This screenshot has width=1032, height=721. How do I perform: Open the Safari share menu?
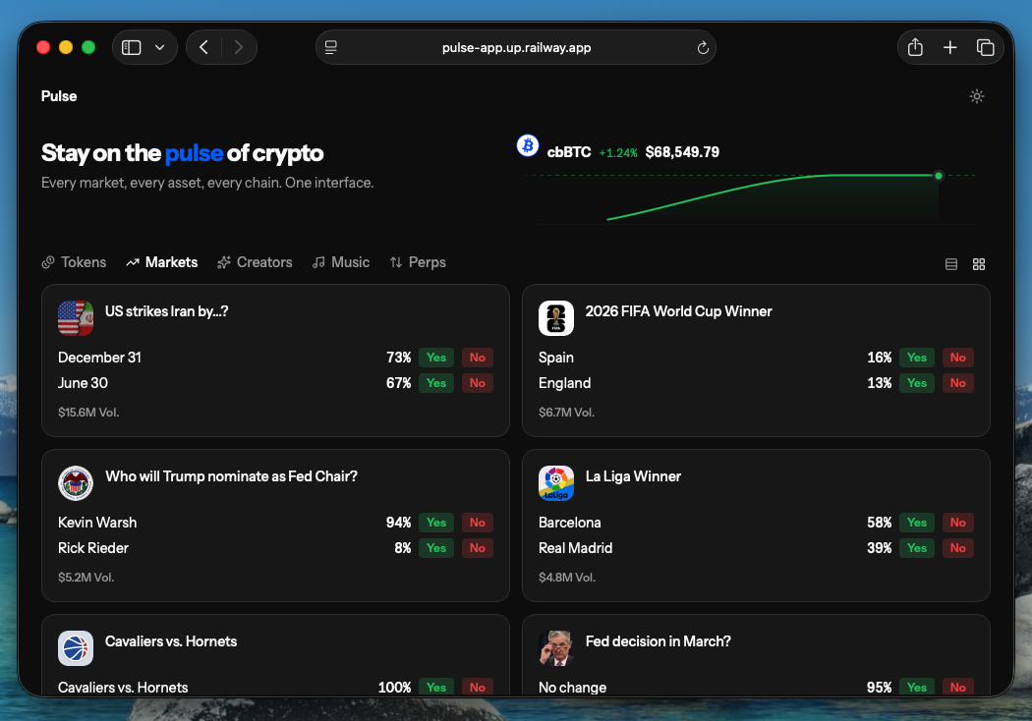(x=915, y=47)
